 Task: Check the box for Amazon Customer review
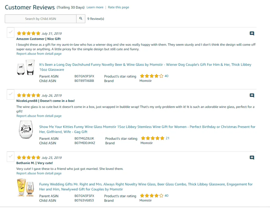(x=11, y=32)
